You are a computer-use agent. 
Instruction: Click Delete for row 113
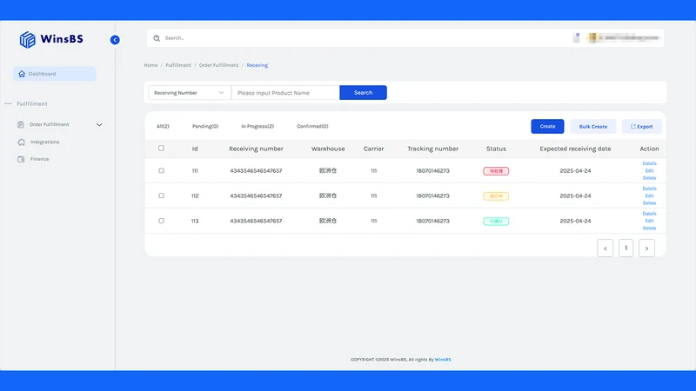(649, 229)
